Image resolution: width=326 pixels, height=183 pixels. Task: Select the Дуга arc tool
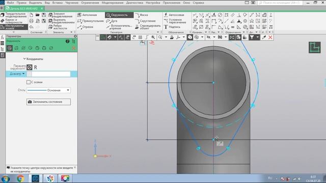[112, 21]
